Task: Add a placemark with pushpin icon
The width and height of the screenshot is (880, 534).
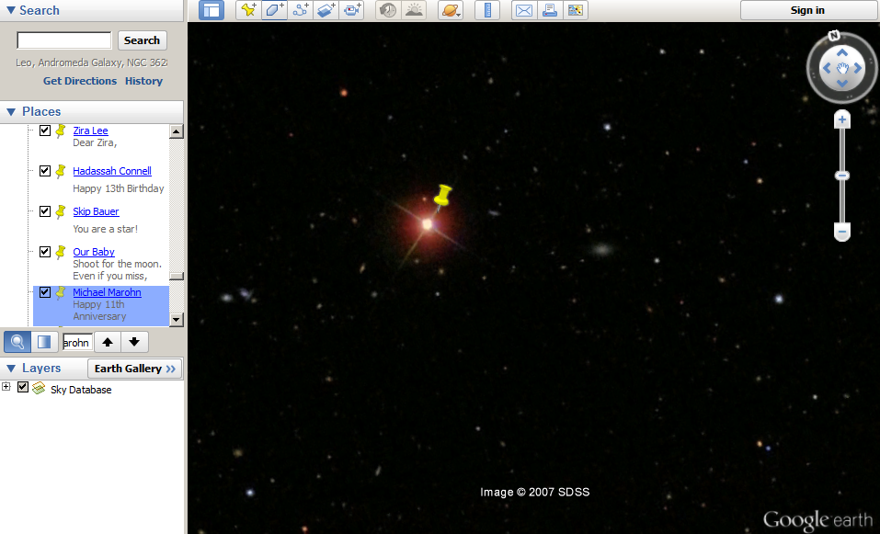Action: (248, 10)
